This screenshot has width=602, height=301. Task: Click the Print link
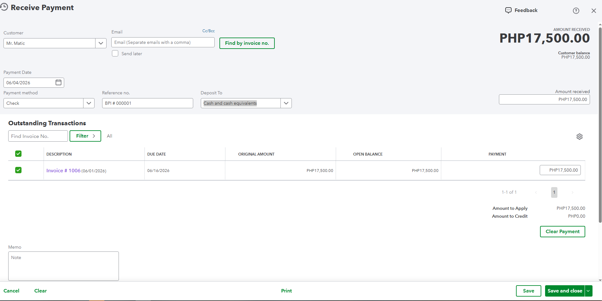[286, 291]
